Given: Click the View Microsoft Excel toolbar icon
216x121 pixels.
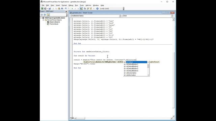Looking at the screenshot, I should click(x=42, y=8).
